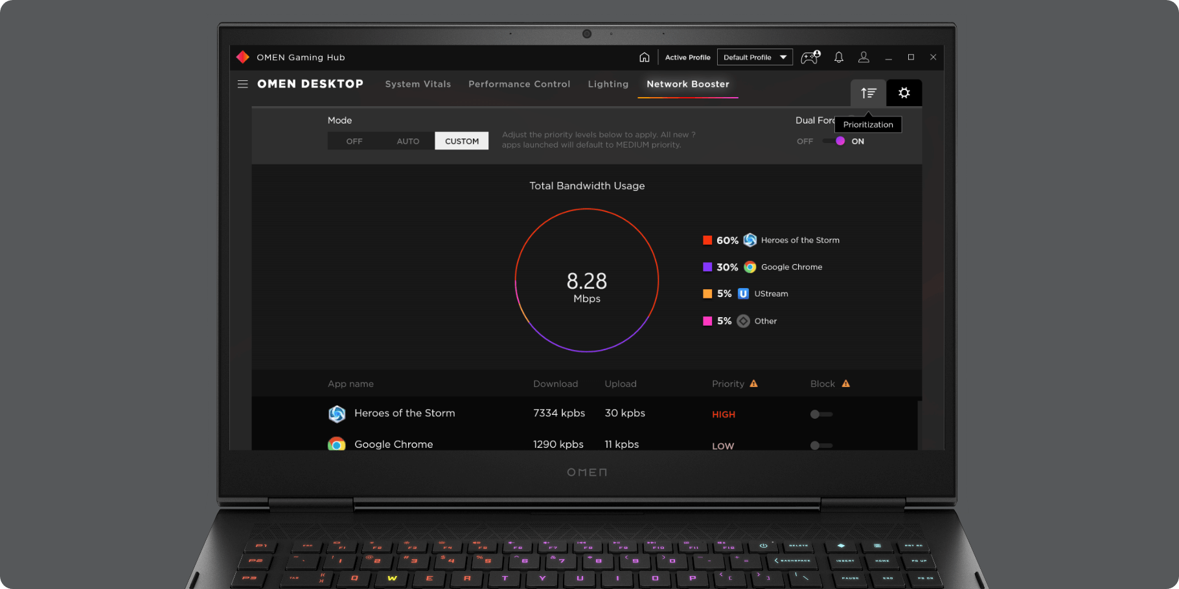Open the notifications bell
This screenshot has height=589, width=1179.
(x=839, y=57)
